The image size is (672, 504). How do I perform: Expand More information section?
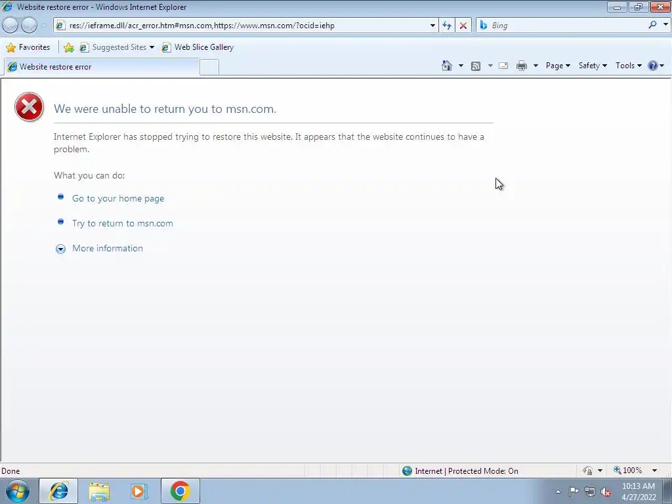[107, 248]
